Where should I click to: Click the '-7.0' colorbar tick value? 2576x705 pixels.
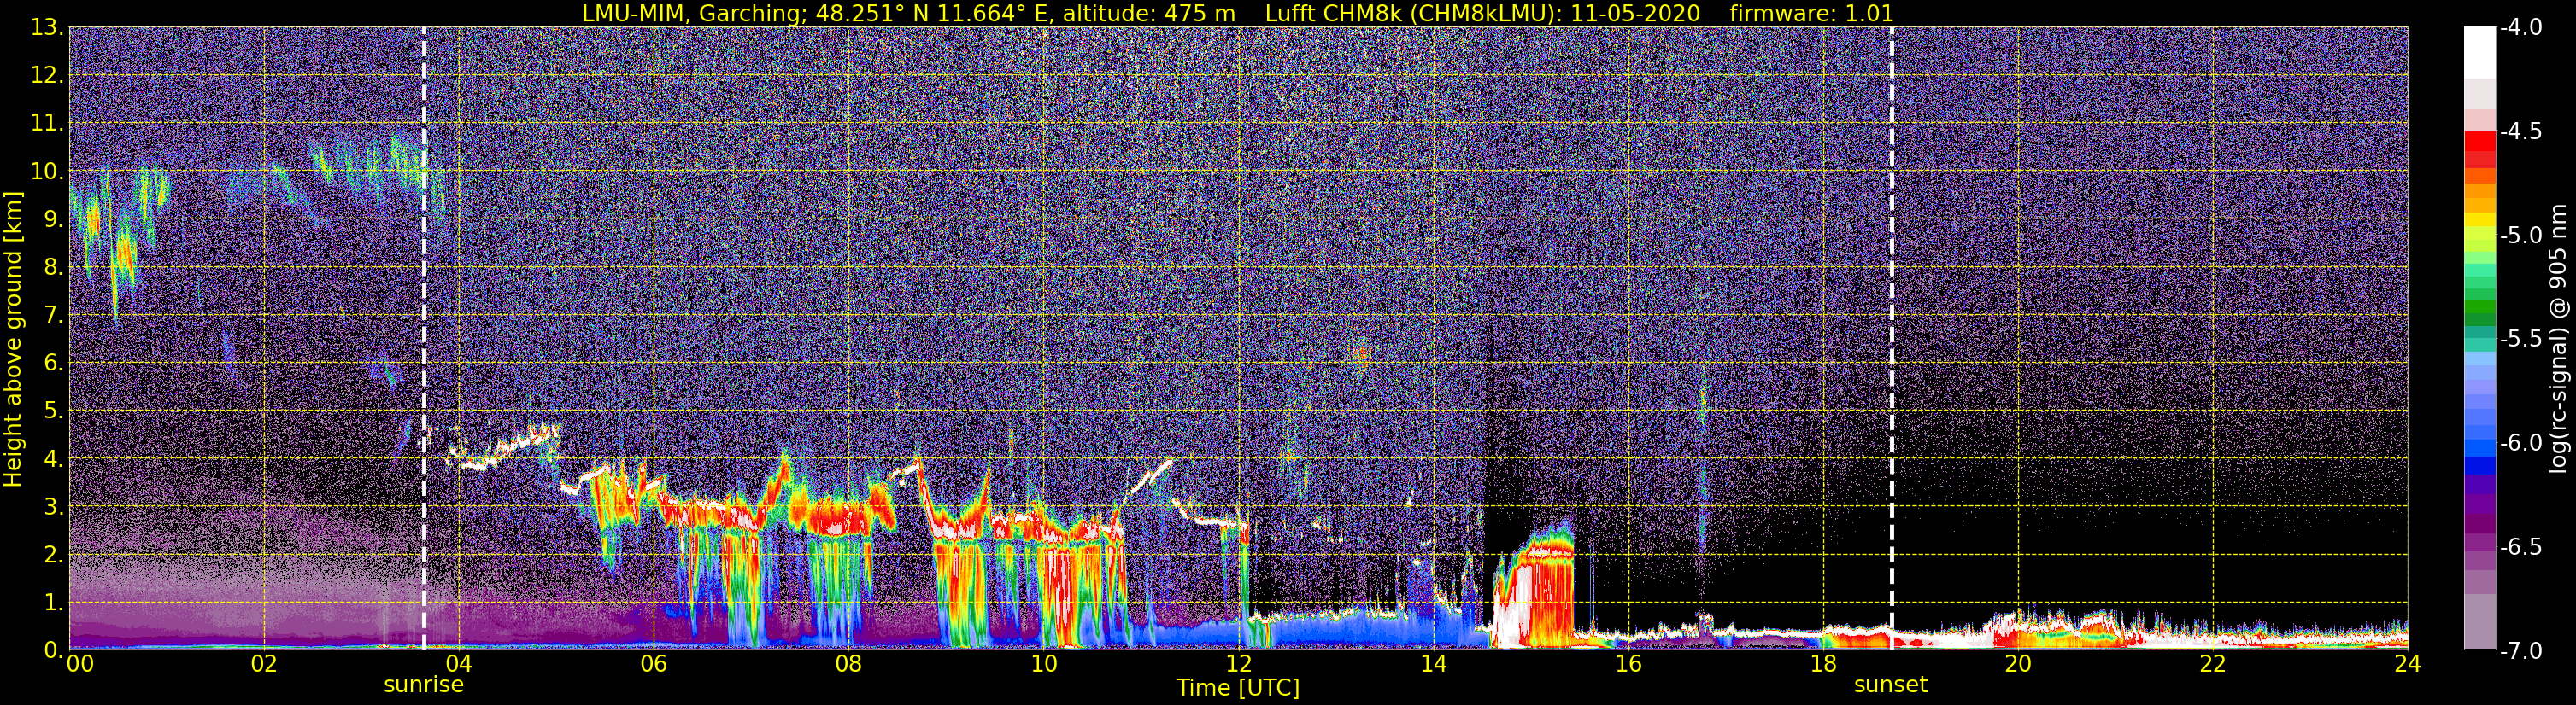pyautogui.click(x=2522, y=650)
